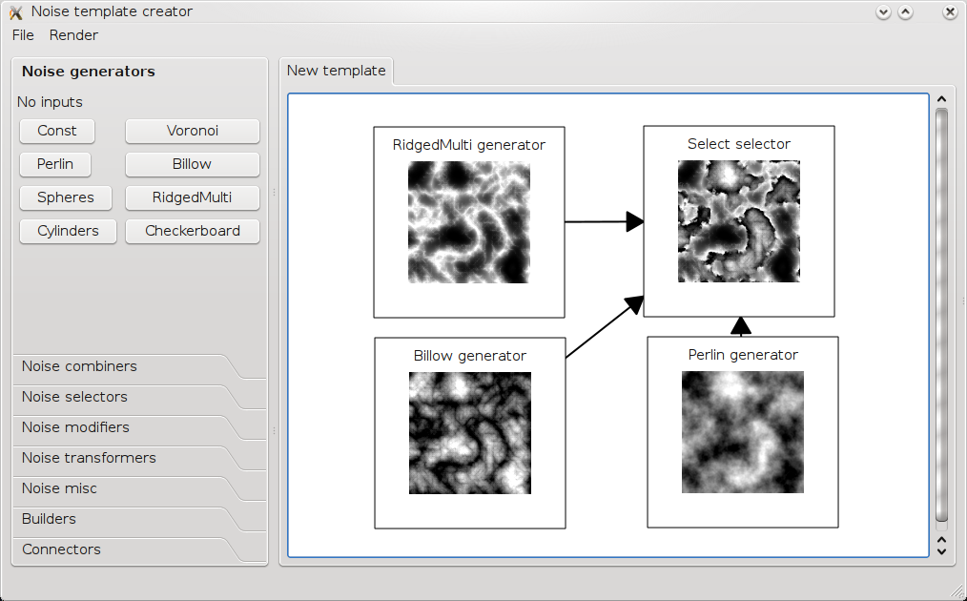This screenshot has height=601, width=967.
Task: Click the canvas vertical scrollbar track
Action: pyautogui.click(x=941, y=315)
